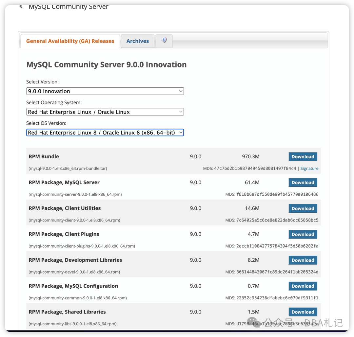Click filename mysql-community-common-9.0.0-1.el8.x86_64.rpm
354x337 pixels.
(x=78, y=298)
